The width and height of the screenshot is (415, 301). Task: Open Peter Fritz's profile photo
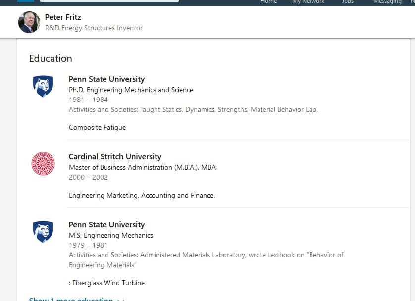(29, 22)
